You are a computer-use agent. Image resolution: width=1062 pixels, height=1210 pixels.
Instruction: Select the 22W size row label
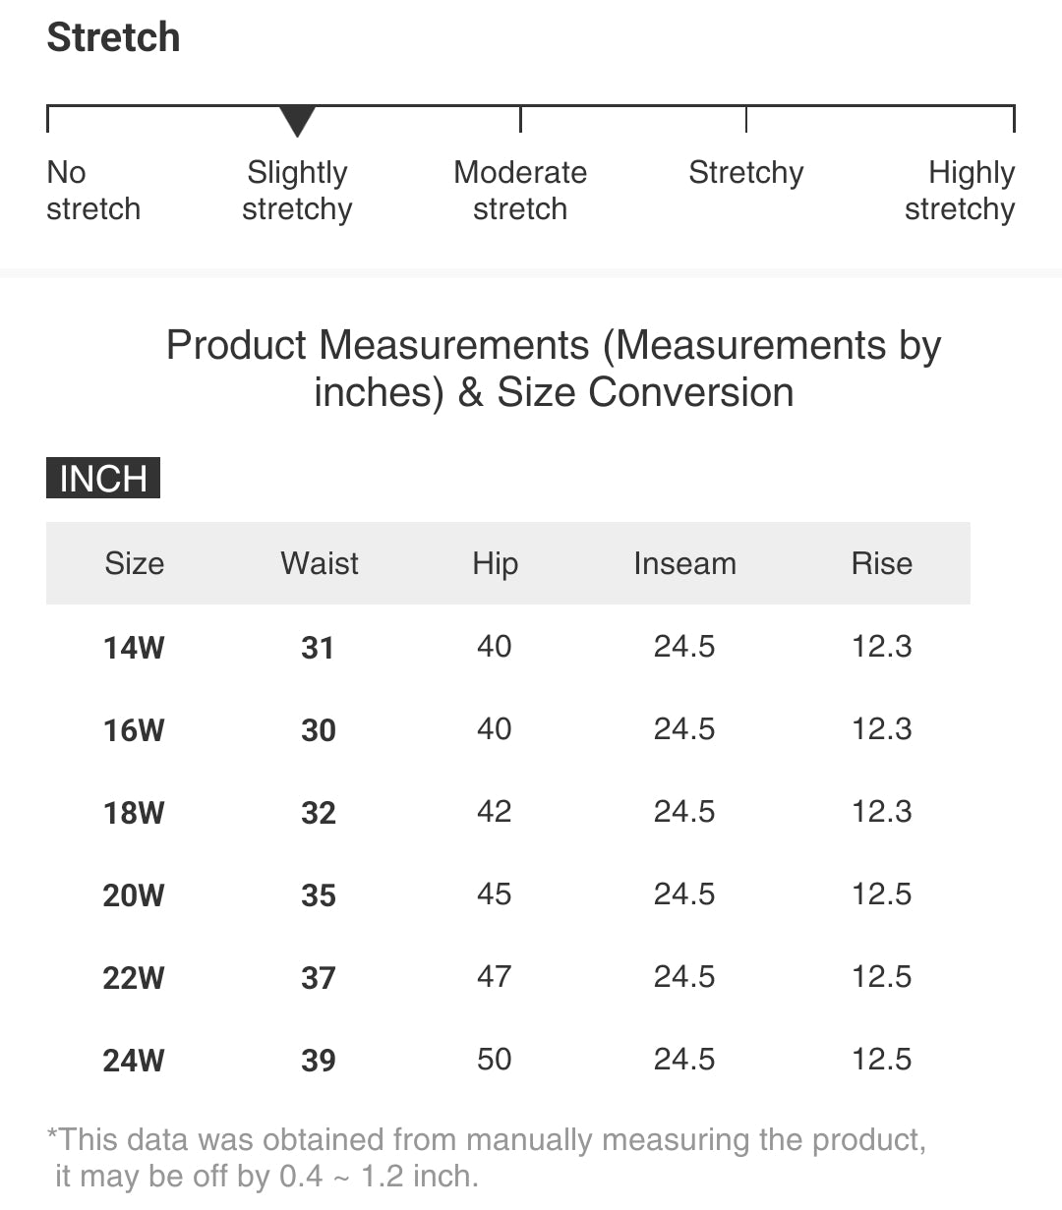point(134,978)
